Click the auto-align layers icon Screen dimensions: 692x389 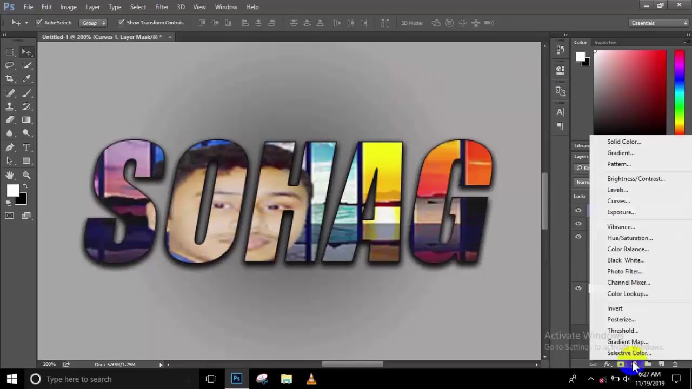pyautogui.click(x=385, y=23)
